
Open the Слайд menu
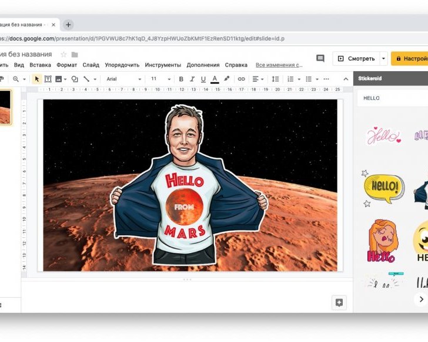click(x=91, y=65)
